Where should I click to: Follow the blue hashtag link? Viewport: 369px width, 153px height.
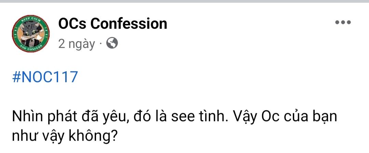coord(45,78)
